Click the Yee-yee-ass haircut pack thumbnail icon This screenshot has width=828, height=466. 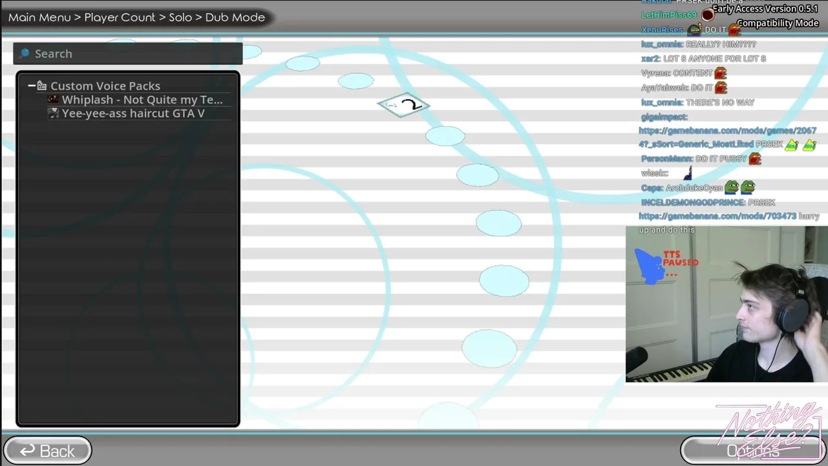tap(53, 113)
